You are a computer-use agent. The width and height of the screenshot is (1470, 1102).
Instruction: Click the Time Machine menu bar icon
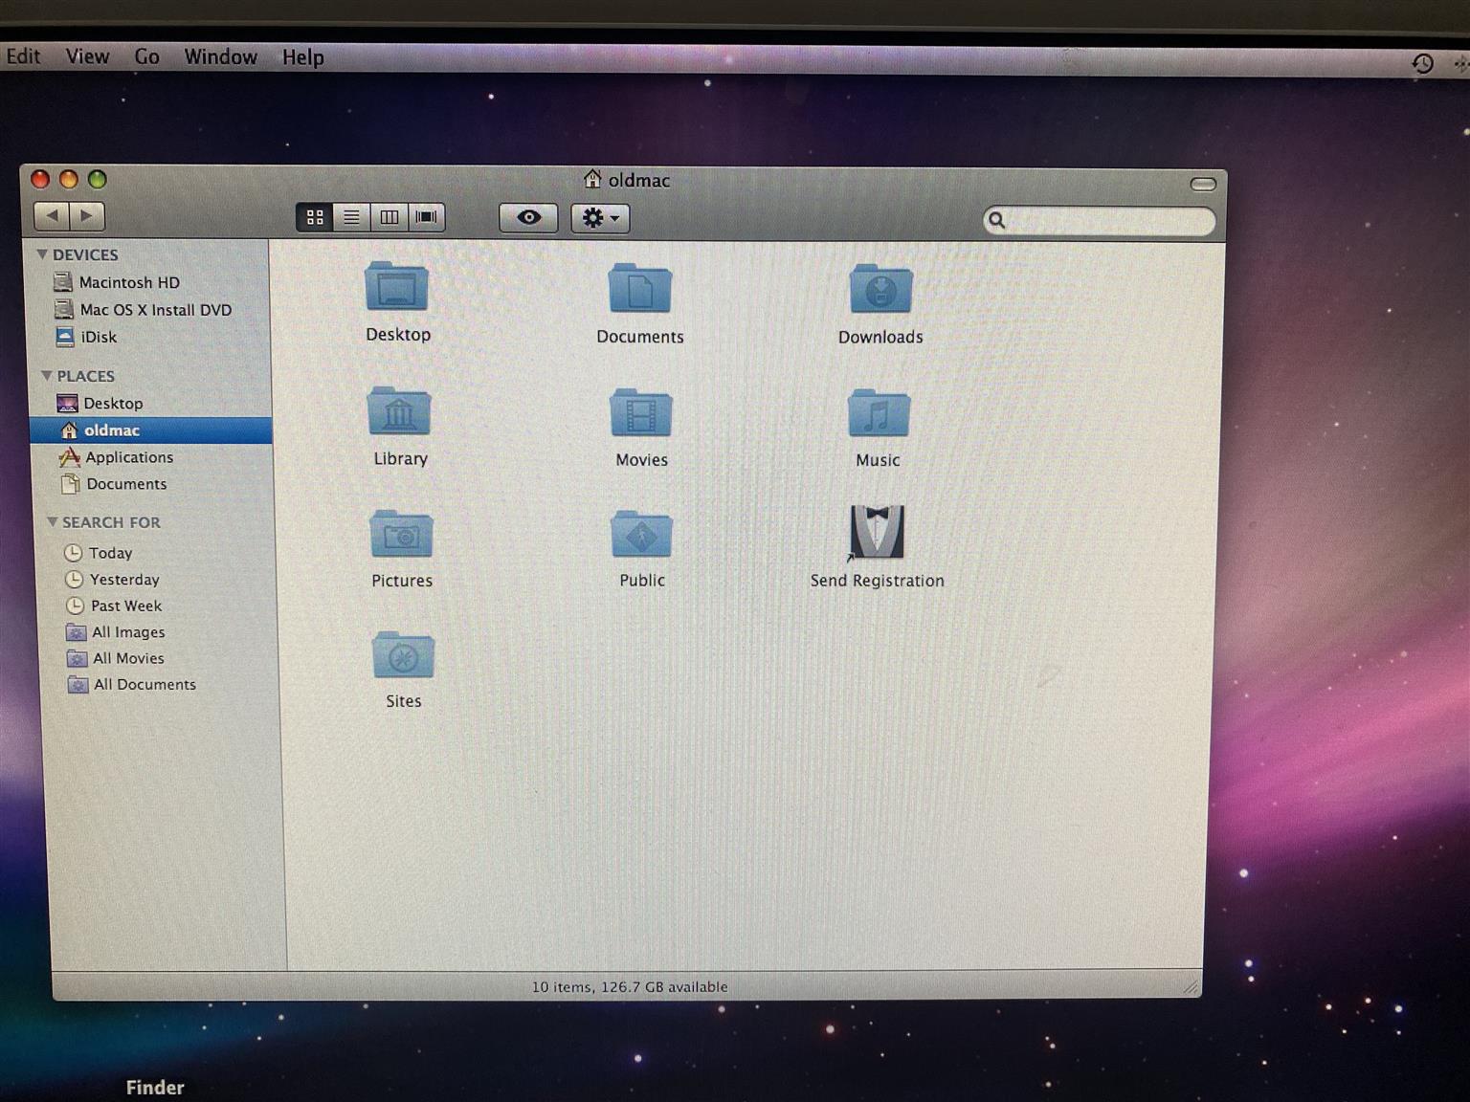(1422, 64)
